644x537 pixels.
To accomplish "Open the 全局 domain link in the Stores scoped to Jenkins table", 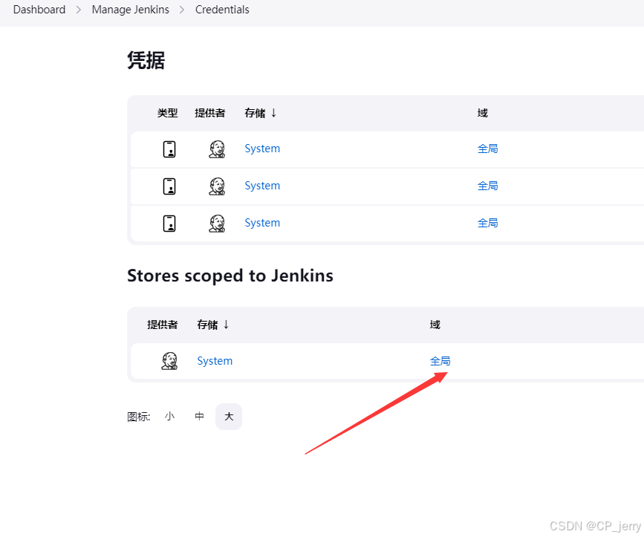I will [440, 361].
